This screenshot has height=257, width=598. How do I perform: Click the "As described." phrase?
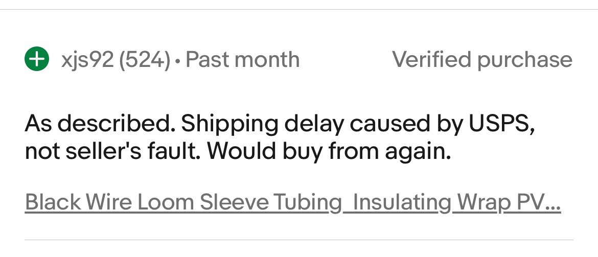[99, 124]
